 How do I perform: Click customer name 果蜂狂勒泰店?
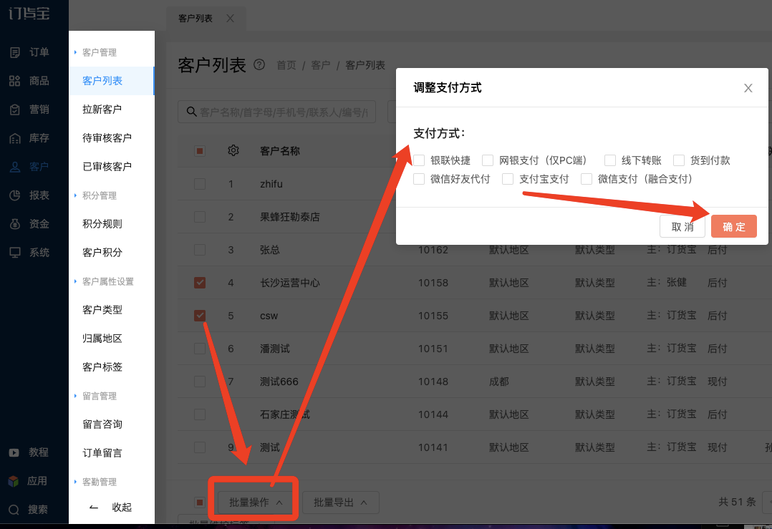(290, 217)
